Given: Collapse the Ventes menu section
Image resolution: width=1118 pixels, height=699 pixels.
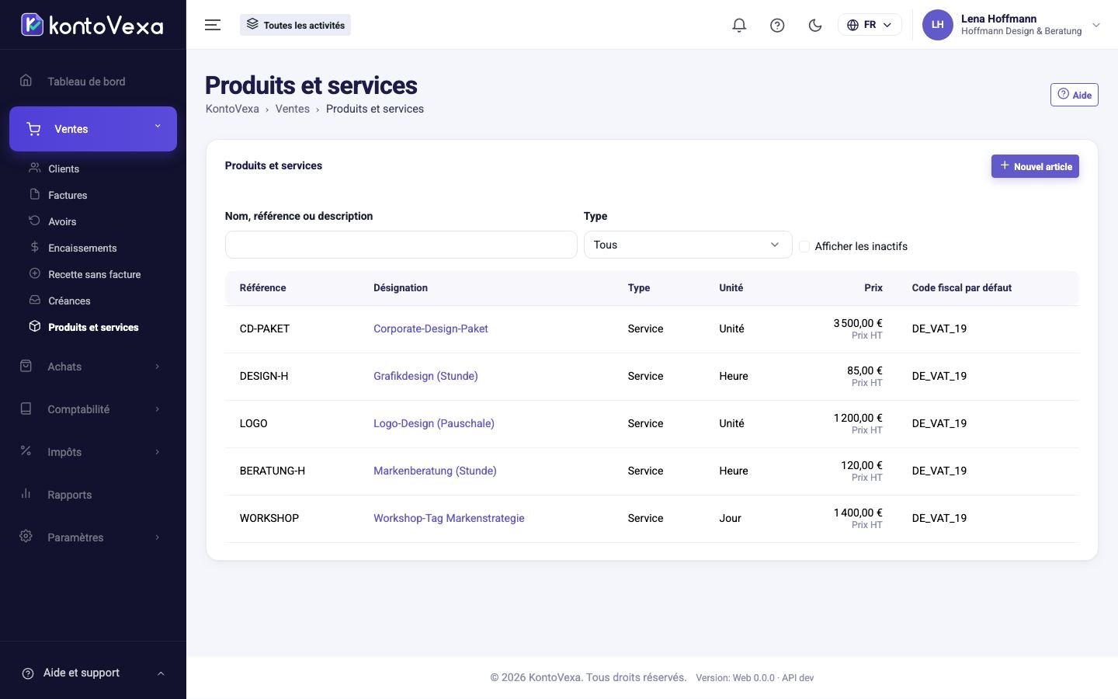Looking at the screenshot, I should [93, 129].
